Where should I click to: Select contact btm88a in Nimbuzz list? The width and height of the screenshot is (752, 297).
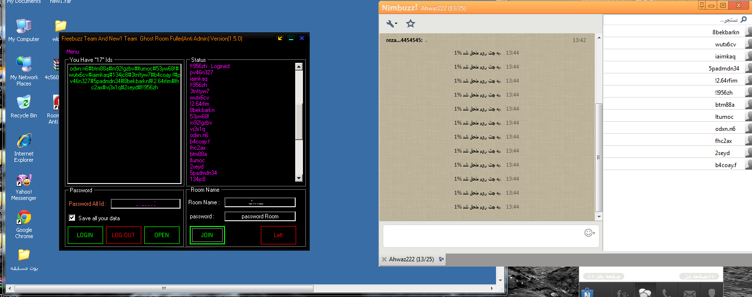677,105
